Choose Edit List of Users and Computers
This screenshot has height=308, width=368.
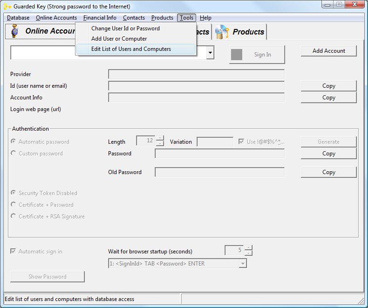pos(136,49)
